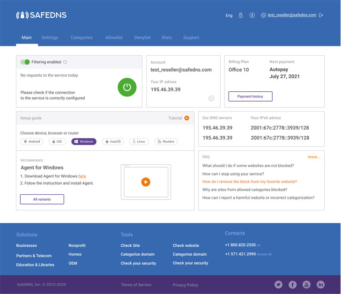Open FAQ about removing block from favorite website
Screen dimensions: 341x294
250,182
